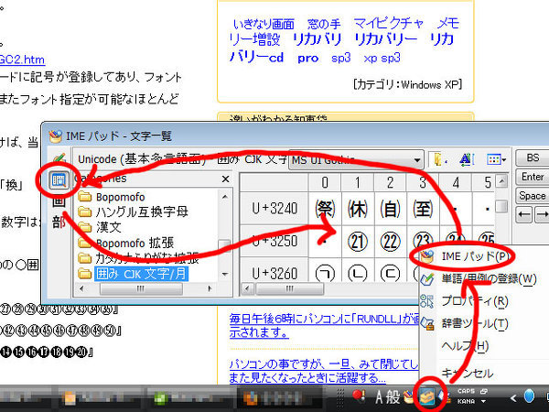Open the マイピクチャ tag link
This screenshot has width=549, height=412.
[x=388, y=24]
